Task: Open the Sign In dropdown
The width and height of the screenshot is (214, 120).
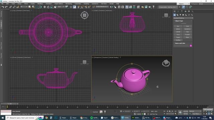Action: click(x=183, y=4)
